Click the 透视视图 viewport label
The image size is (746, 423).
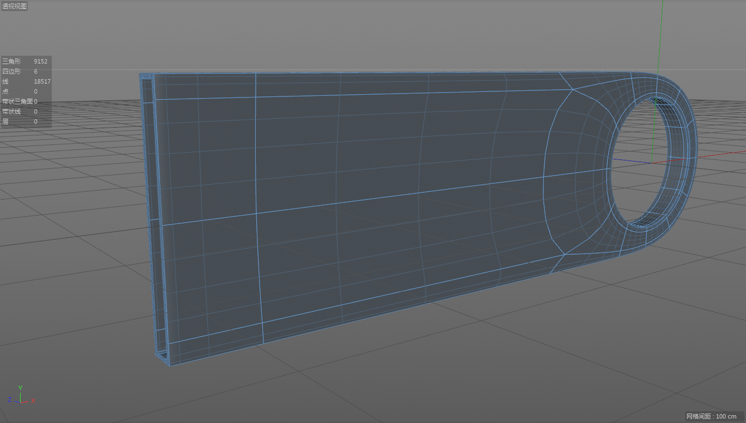pos(14,6)
